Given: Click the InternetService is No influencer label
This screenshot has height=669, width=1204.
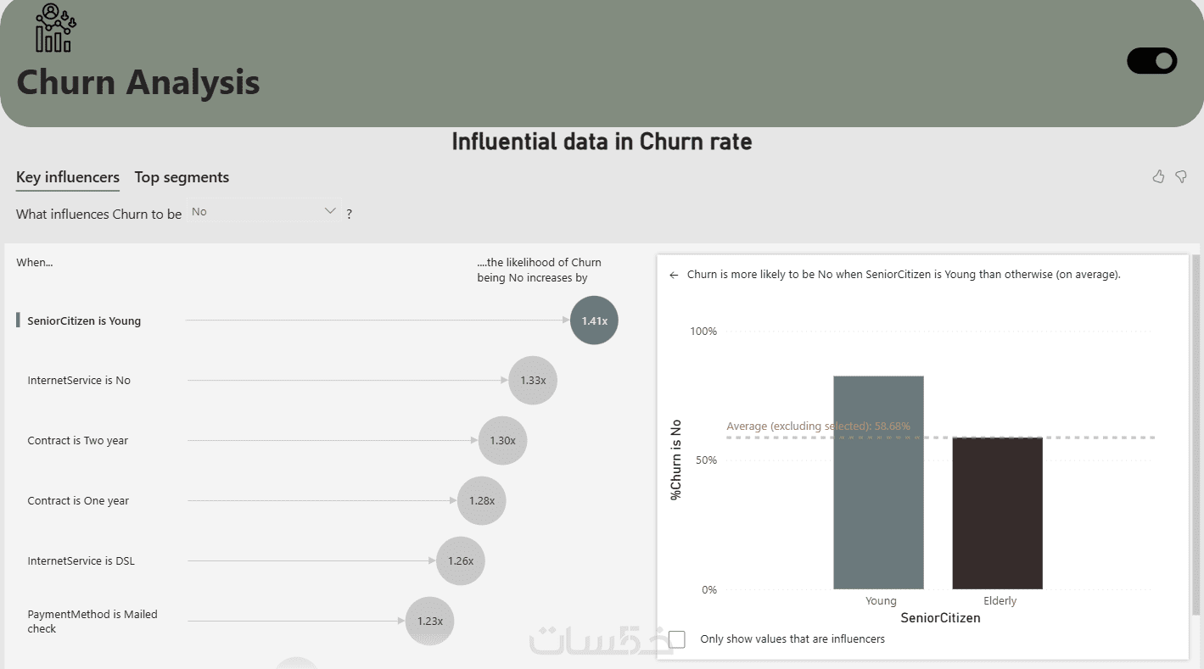Looking at the screenshot, I should tap(79, 381).
